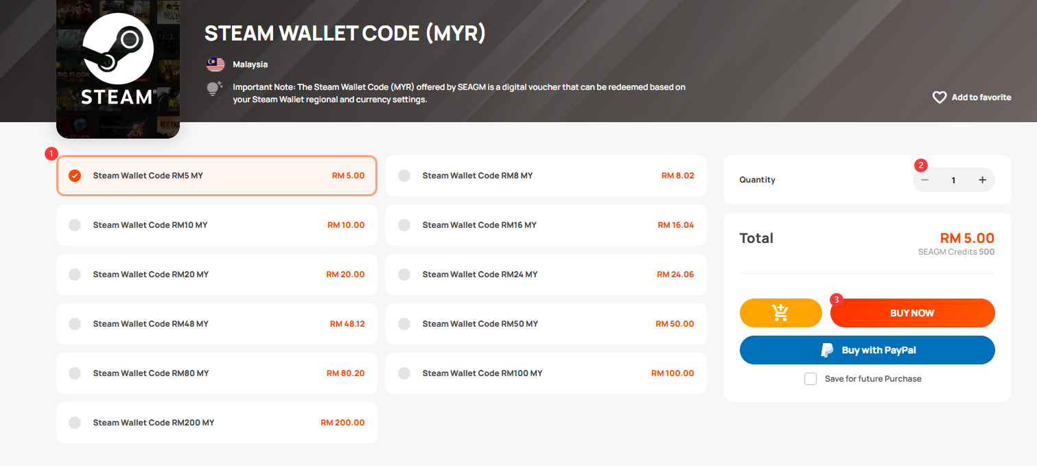Choose the Steam Wallet Code RM50 MY option
The width and height of the screenshot is (1037, 466).
click(546, 324)
